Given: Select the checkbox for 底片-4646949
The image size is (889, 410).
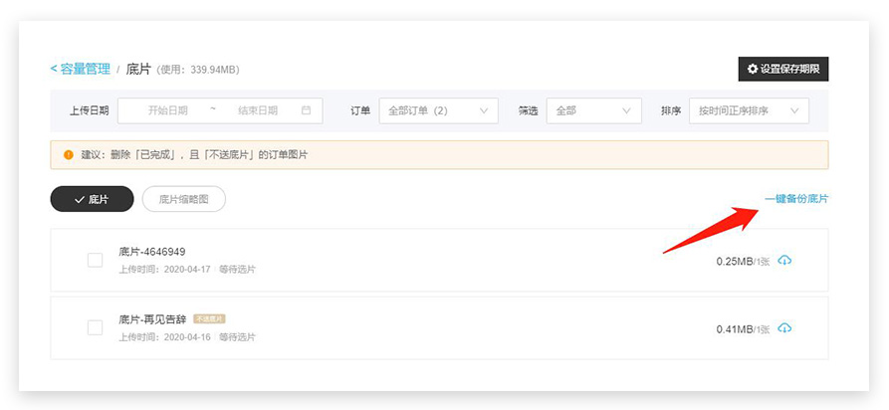Looking at the screenshot, I should pyautogui.click(x=95, y=261).
